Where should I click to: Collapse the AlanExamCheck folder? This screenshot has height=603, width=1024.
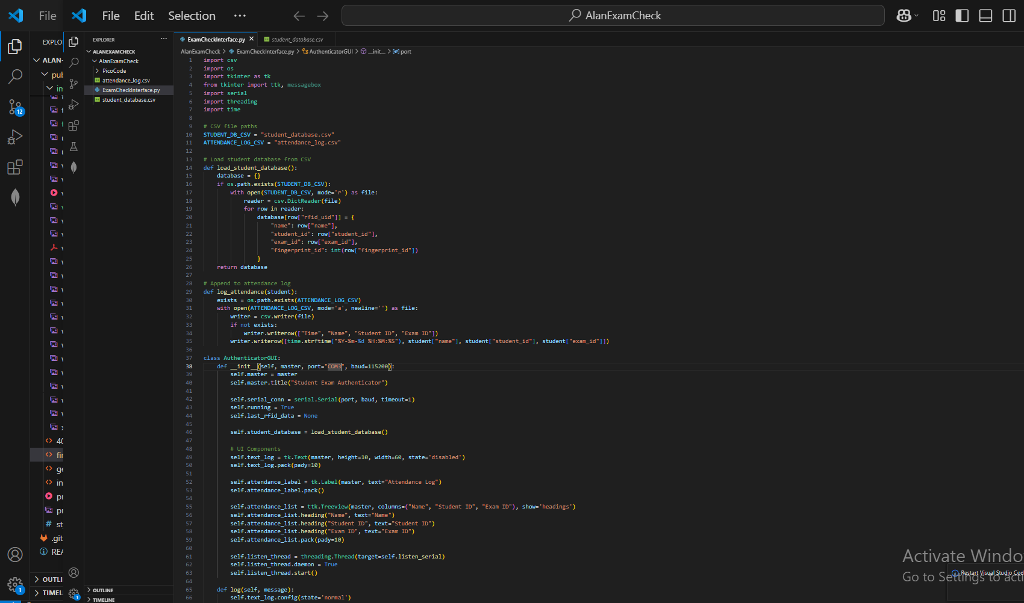[x=119, y=61]
